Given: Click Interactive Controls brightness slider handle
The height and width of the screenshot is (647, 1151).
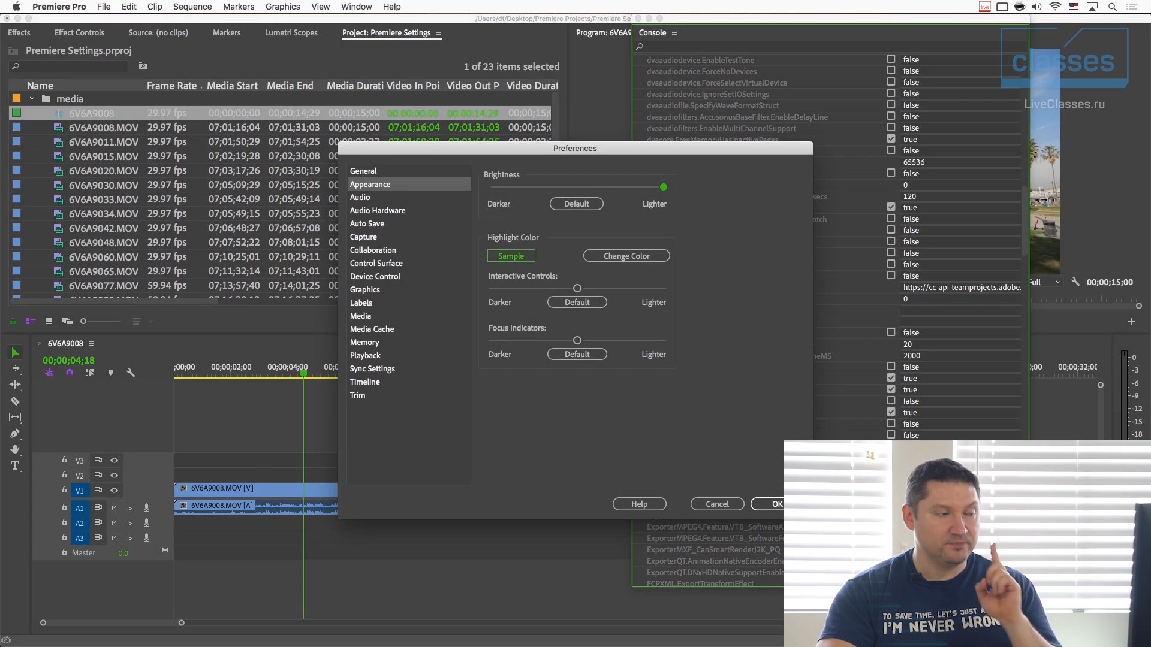Looking at the screenshot, I should pyautogui.click(x=577, y=288).
